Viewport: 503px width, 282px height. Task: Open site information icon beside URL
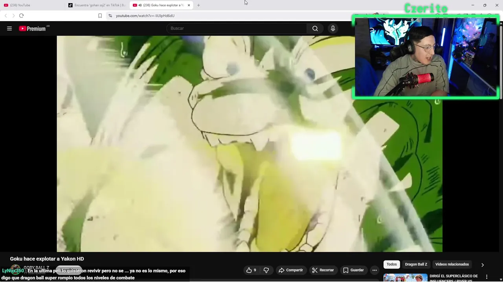tap(110, 16)
